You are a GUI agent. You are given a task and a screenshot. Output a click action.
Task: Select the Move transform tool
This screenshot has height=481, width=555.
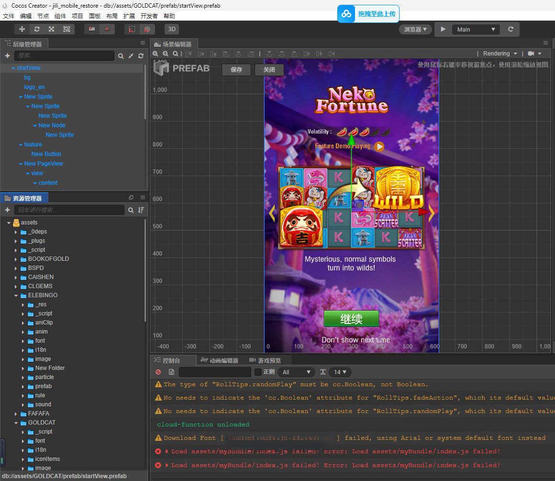point(22,29)
